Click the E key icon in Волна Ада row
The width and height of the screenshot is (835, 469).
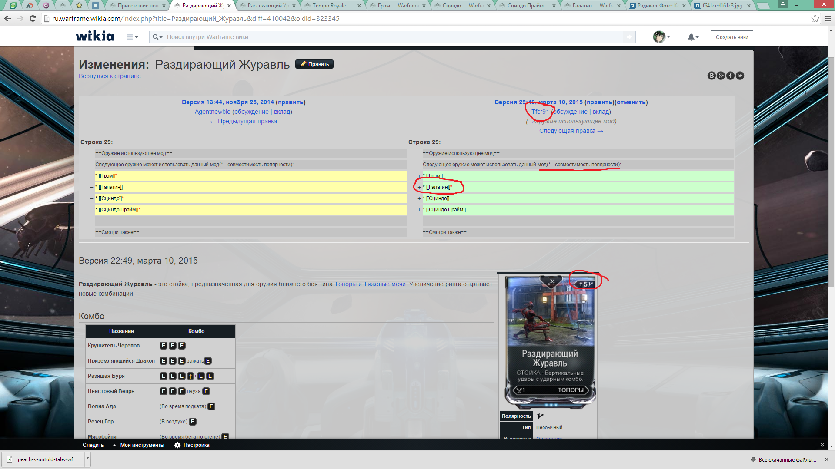pyautogui.click(x=211, y=406)
